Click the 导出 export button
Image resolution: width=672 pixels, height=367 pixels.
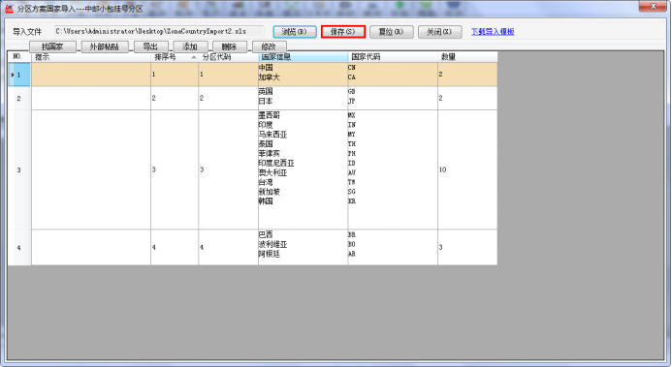151,46
